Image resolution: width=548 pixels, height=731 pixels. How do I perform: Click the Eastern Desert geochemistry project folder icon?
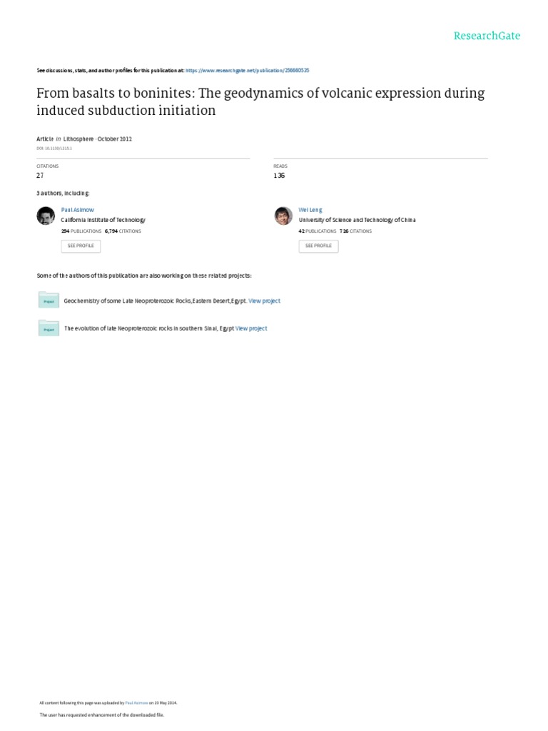click(x=49, y=301)
